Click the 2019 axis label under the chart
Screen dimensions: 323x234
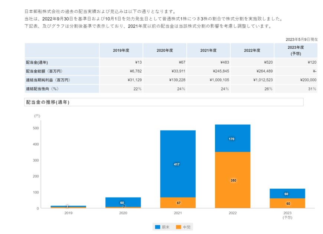click(x=68, y=213)
